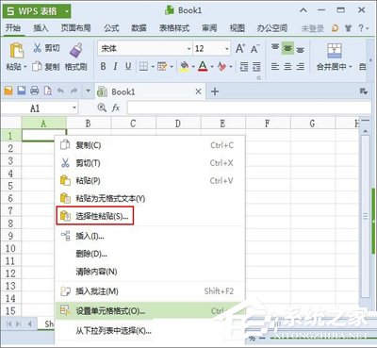Center text horizontally in ribbon
This screenshot has width=377, height=348.
(x=287, y=66)
